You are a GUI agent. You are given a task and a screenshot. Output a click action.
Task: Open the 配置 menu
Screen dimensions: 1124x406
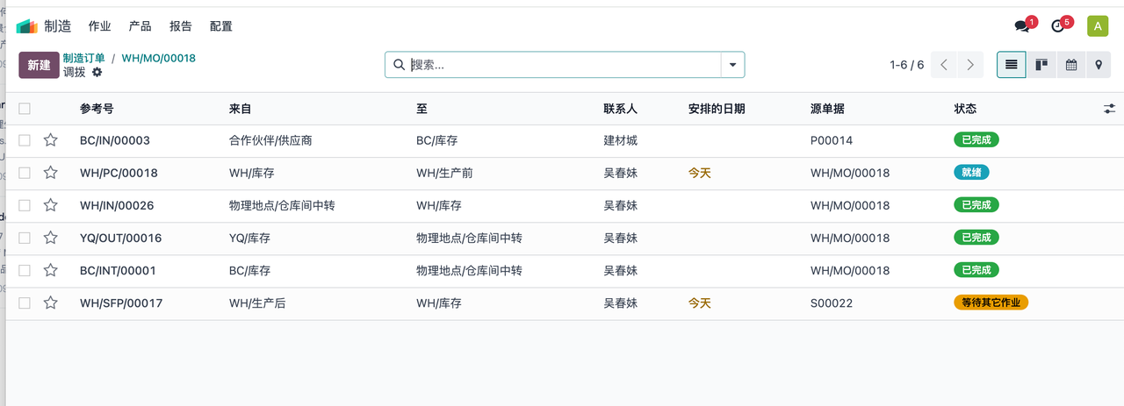[x=221, y=26]
